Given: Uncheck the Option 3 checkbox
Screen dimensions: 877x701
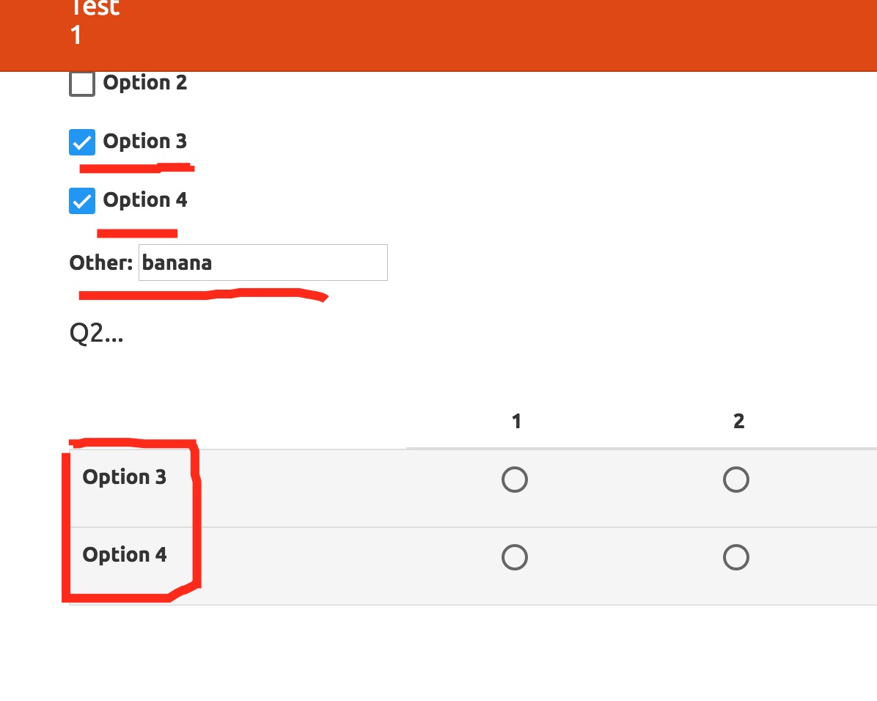Looking at the screenshot, I should (x=82, y=142).
